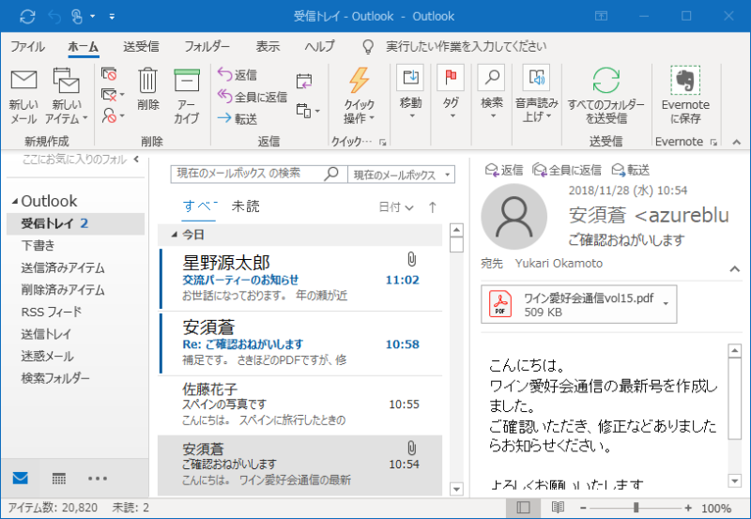Click the Save to Evernote icon
Screen dimensions: 751x519
pyautogui.click(x=685, y=81)
